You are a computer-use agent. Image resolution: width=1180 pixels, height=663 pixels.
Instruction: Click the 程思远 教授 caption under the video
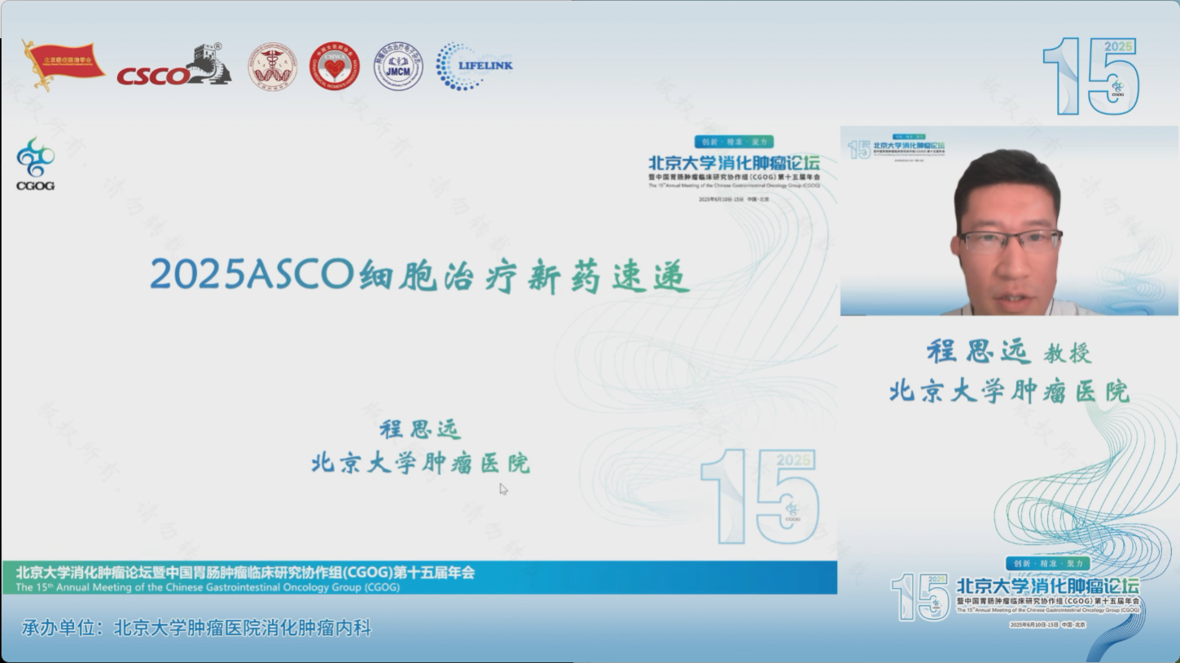1008,352
